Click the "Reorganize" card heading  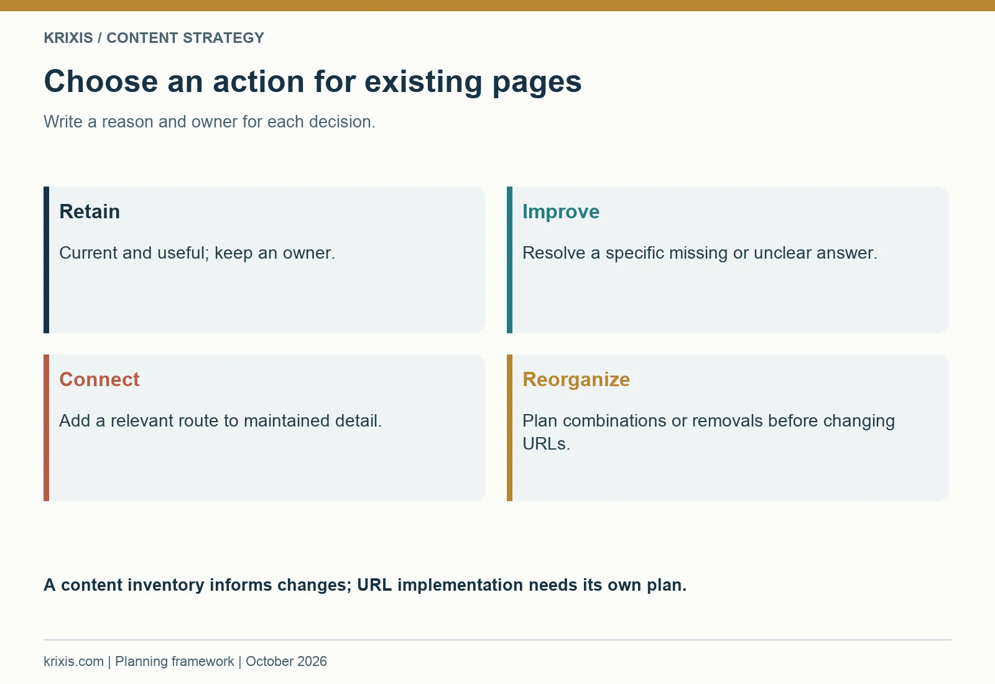click(576, 379)
